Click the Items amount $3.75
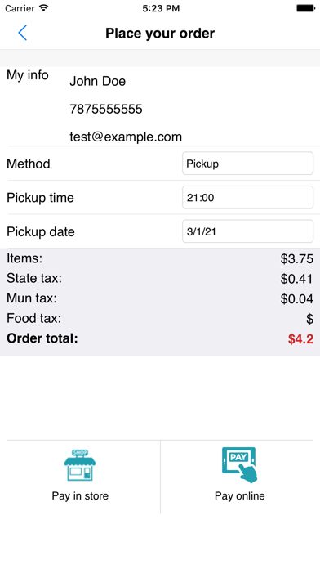 click(297, 259)
